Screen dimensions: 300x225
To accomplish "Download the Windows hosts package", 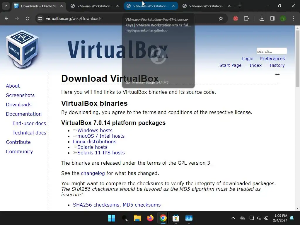I will pyautogui.click(x=95, y=130).
